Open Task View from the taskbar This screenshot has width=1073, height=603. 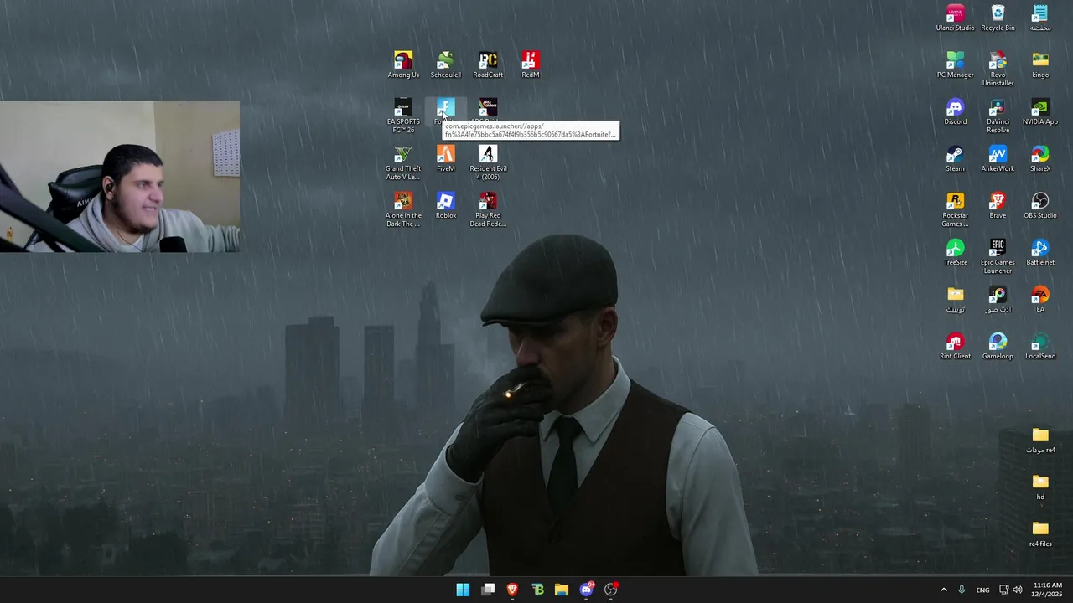pyautogui.click(x=488, y=590)
